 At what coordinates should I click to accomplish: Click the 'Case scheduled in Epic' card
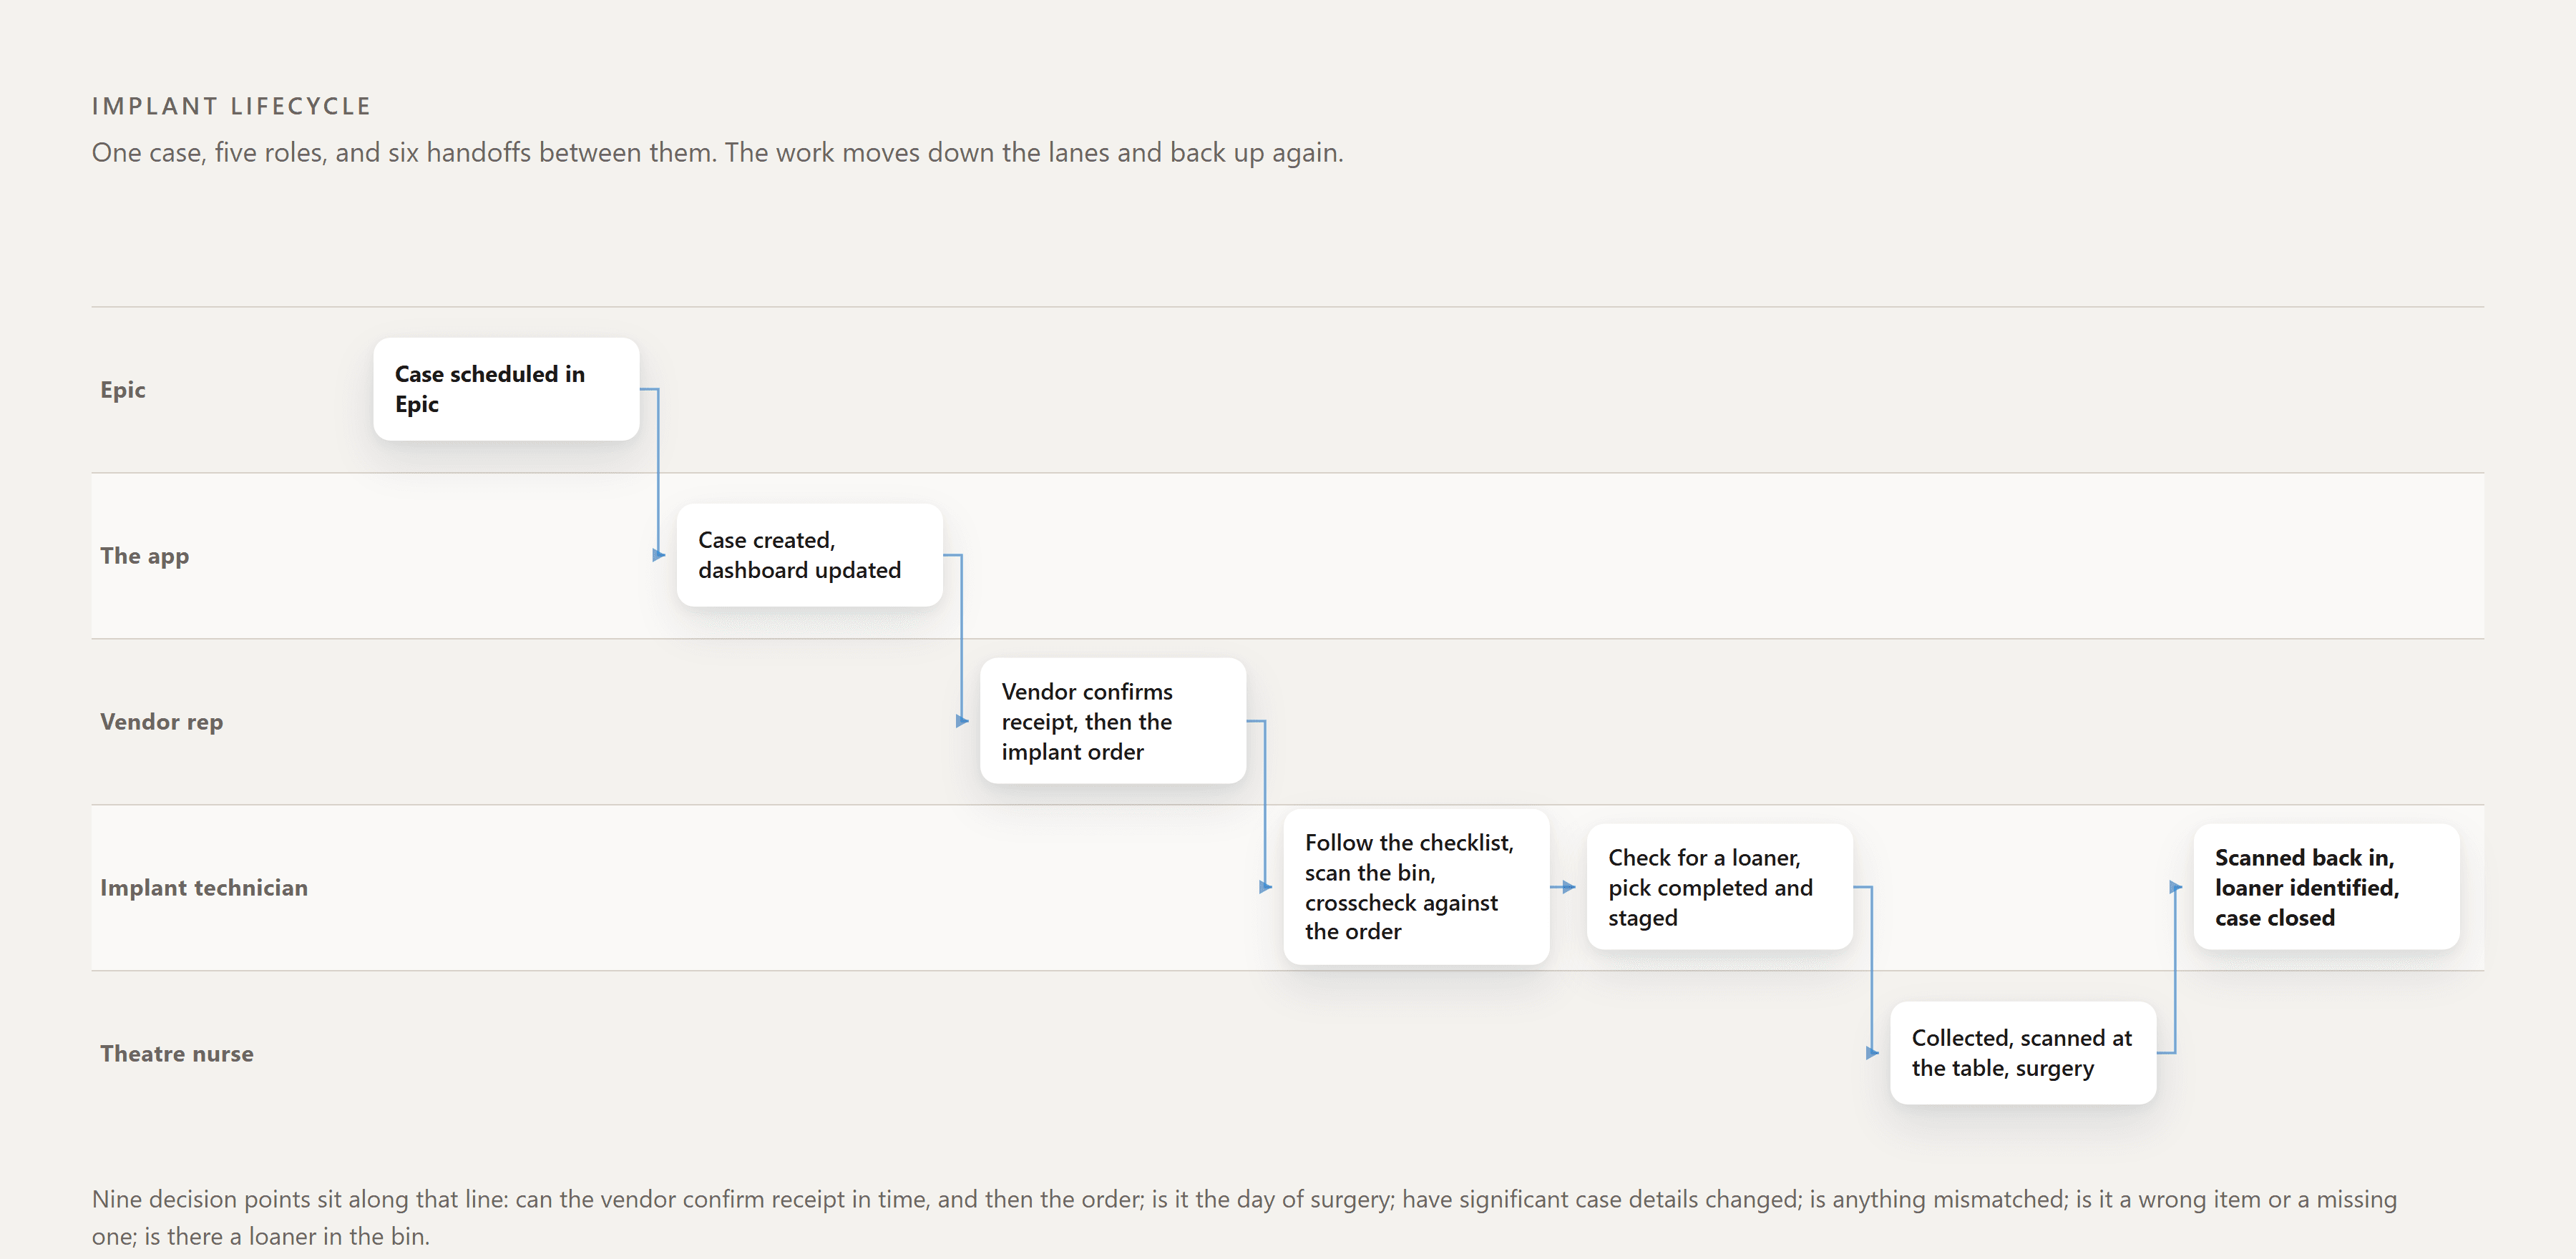[x=506, y=389]
